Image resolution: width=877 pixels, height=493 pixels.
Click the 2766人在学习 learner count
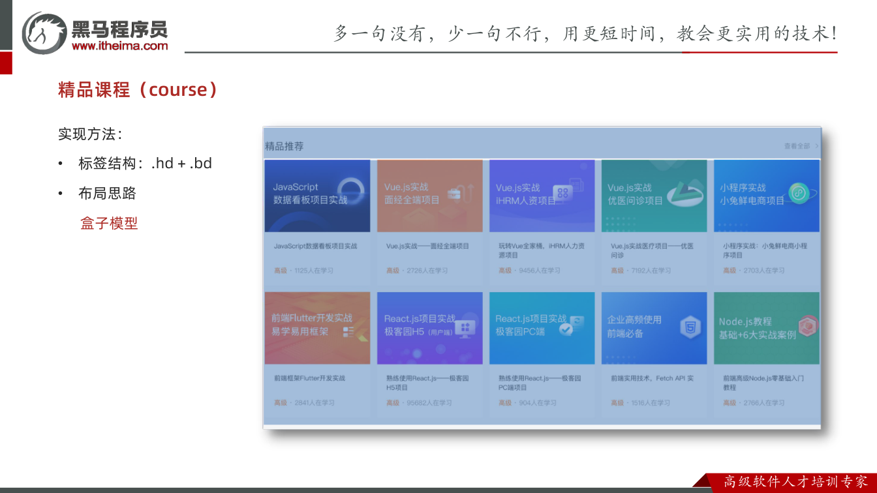(764, 402)
